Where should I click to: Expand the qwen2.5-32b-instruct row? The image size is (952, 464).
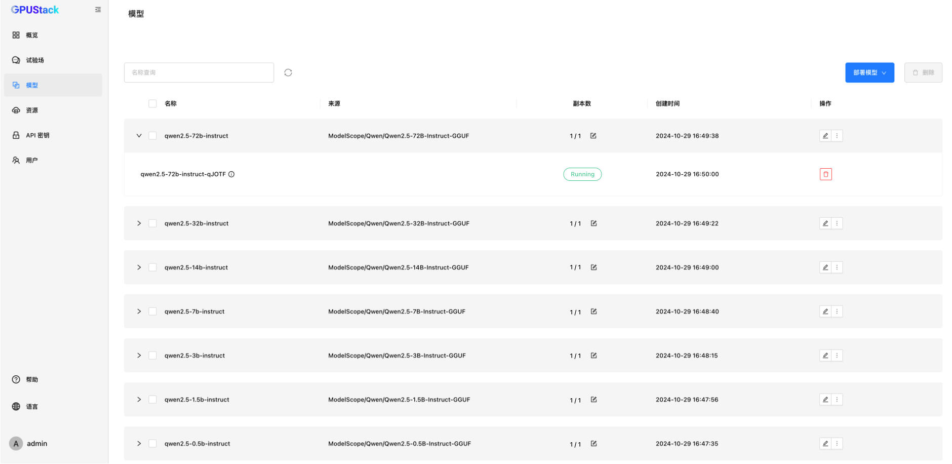(x=139, y=223)
